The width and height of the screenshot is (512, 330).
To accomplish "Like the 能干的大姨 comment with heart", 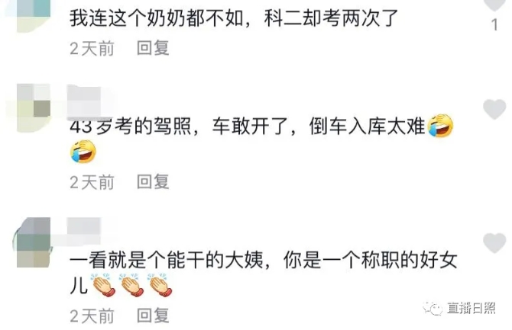I will click(494, 243).
